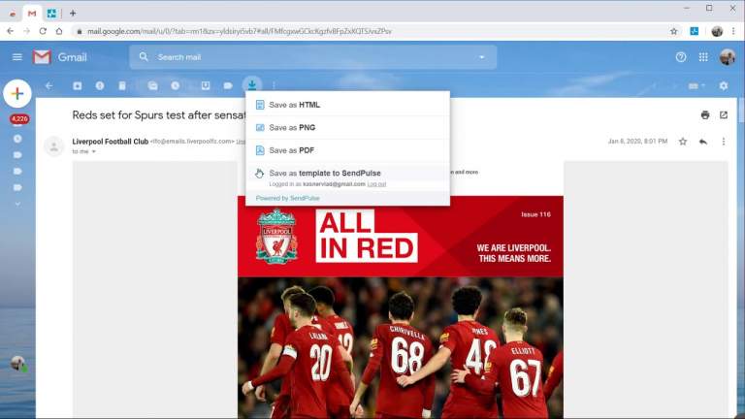Expand the 'to me' recipient details arrow

point(93,151)
